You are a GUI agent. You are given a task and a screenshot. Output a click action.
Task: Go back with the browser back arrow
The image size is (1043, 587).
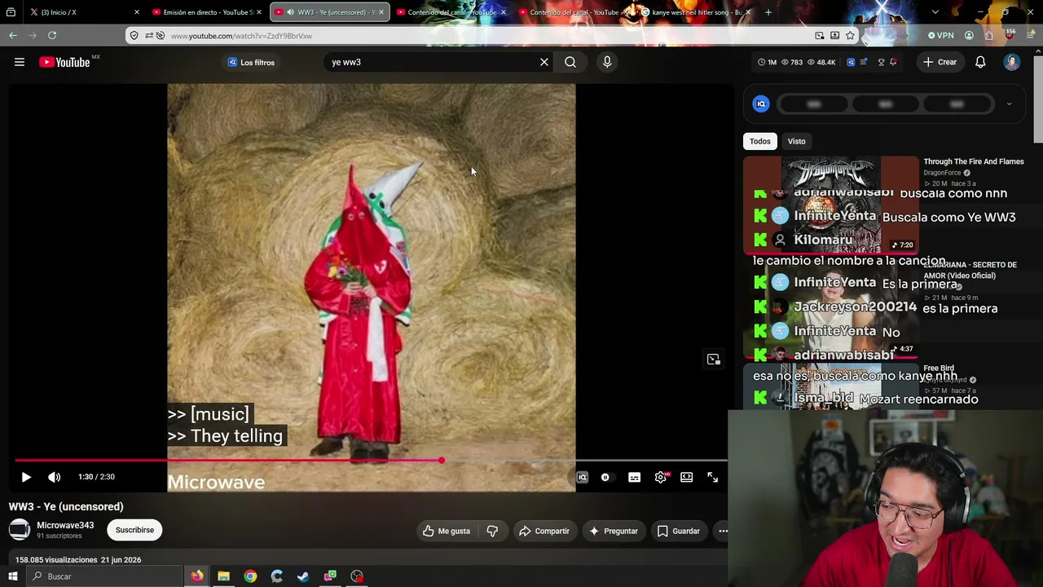(x=13, y=35)
